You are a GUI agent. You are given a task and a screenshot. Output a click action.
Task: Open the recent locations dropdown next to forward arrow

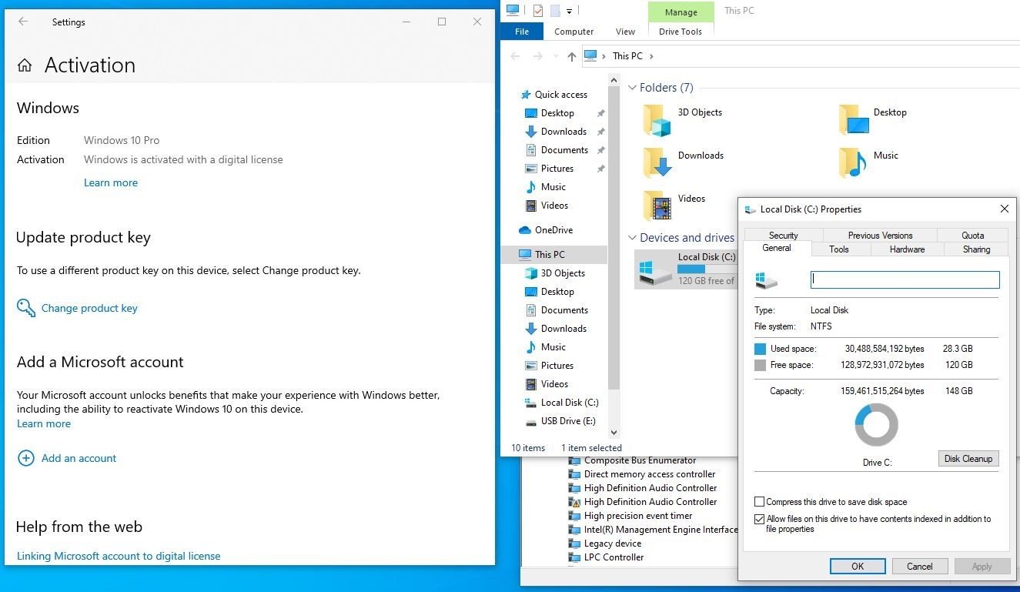[555, 56]
